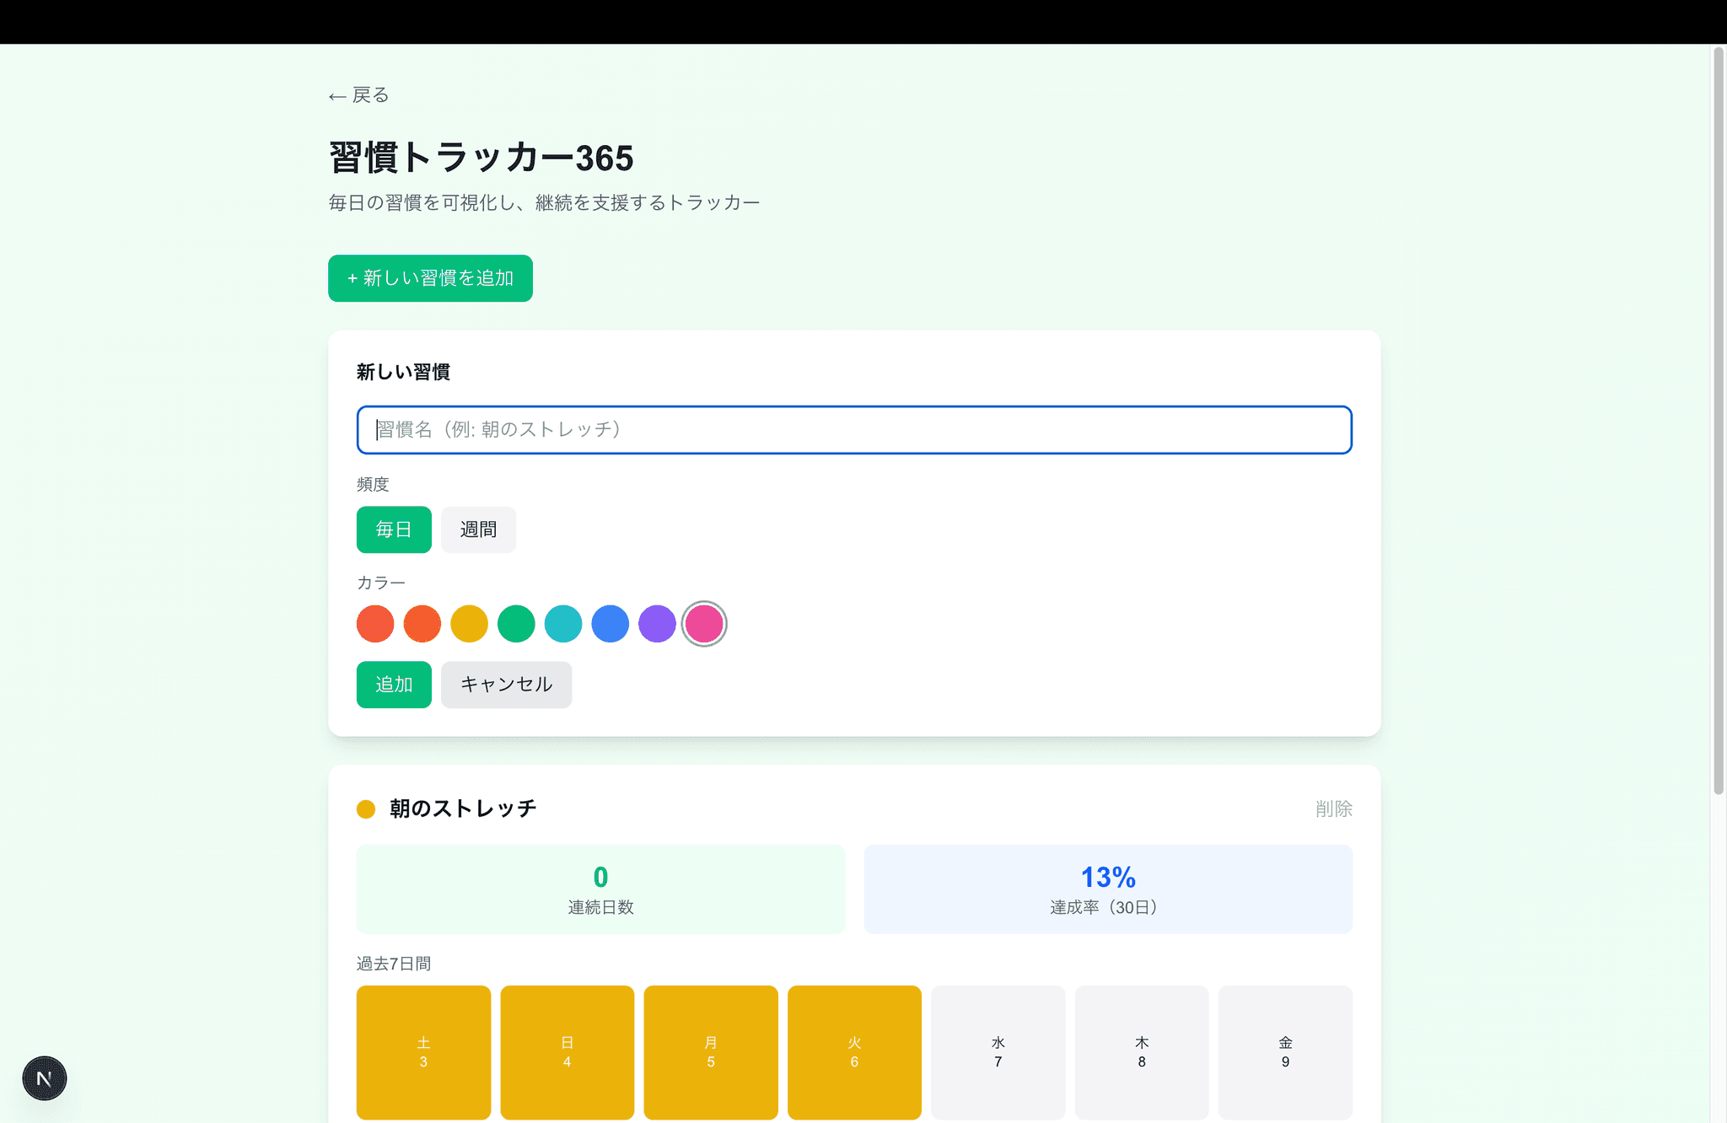Select the blue color swatch

point(610,623)
